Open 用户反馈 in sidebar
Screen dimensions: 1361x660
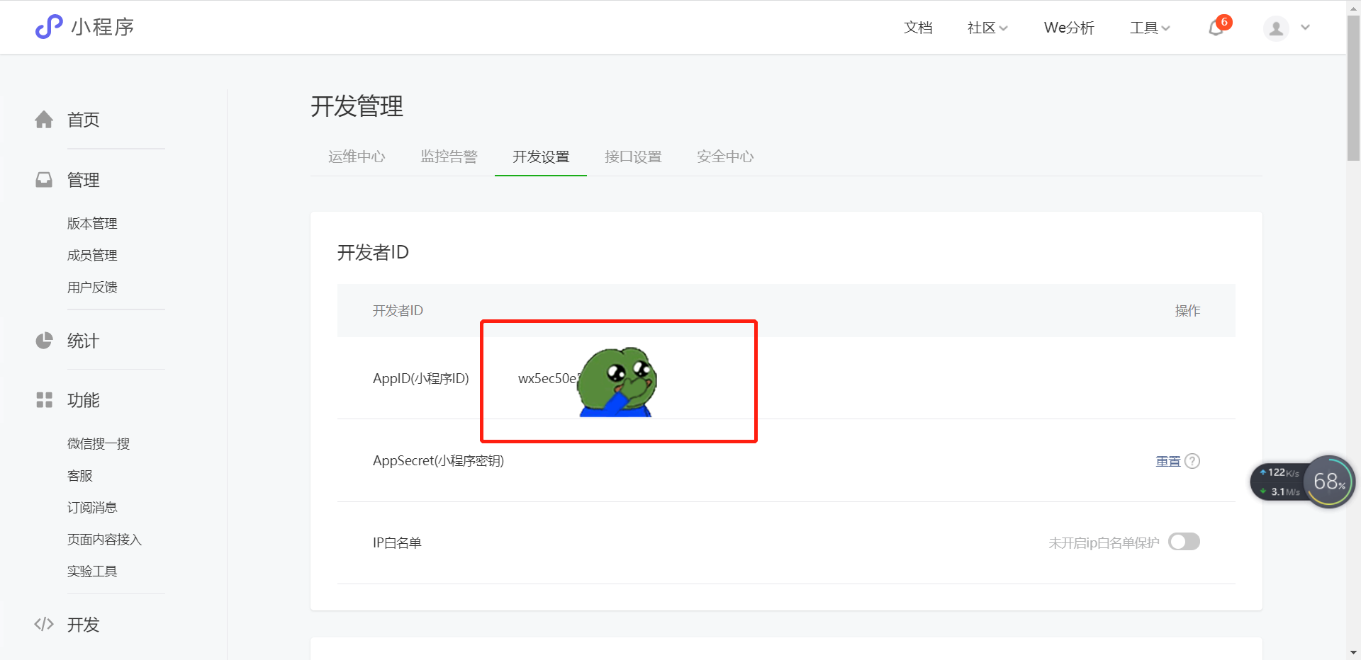92,287
